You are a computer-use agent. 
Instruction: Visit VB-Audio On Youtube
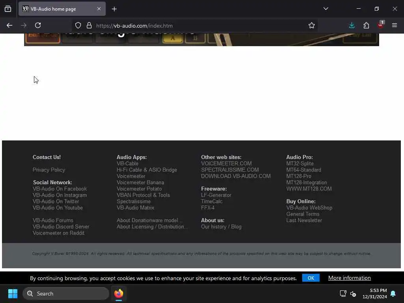click(x=58, y=208)
